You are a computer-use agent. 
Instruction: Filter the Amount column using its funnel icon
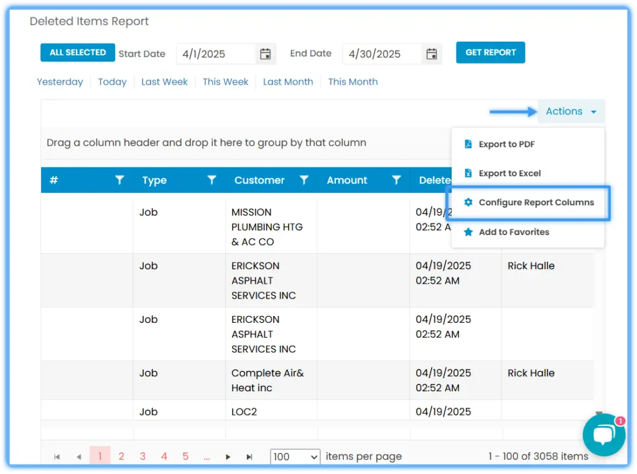(x=396, y=180)
